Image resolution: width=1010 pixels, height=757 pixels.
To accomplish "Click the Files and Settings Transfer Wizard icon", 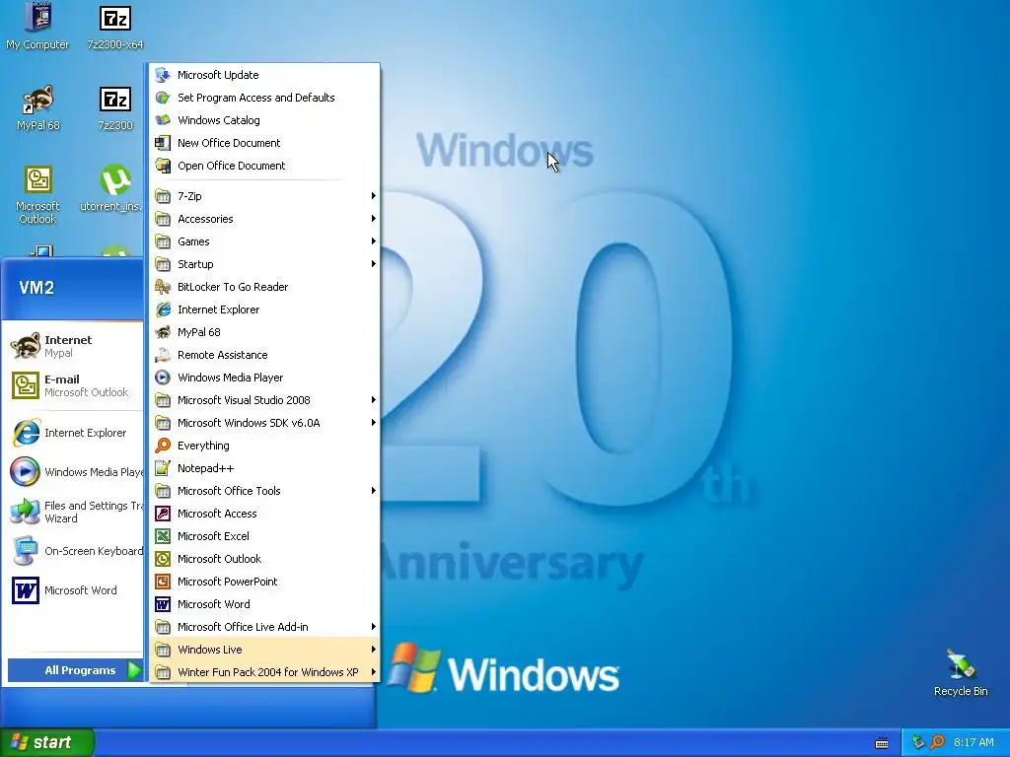I will (25, 512).
